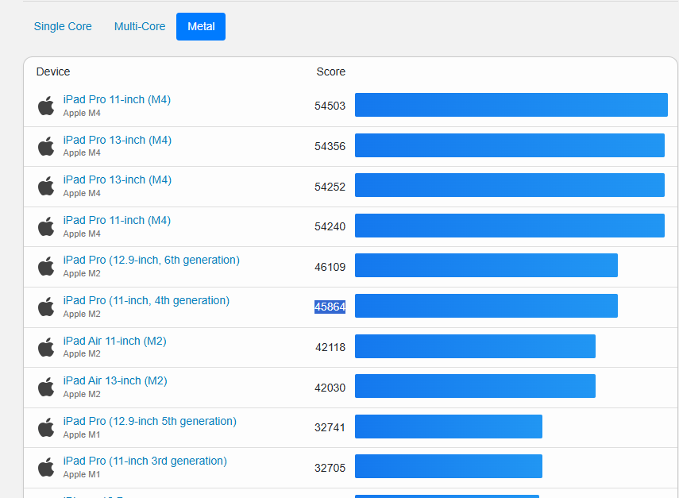Click the Apple icon for iPad Air 13-inch (M2)

point(46,387)
